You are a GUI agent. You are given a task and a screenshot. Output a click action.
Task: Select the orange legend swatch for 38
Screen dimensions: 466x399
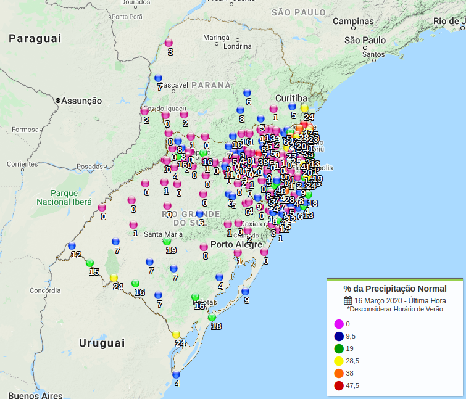point(339,373)
